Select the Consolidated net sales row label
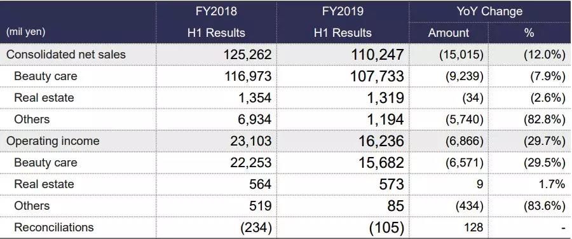Viewport: 572px width, 239px height. (x=66, y=55)
